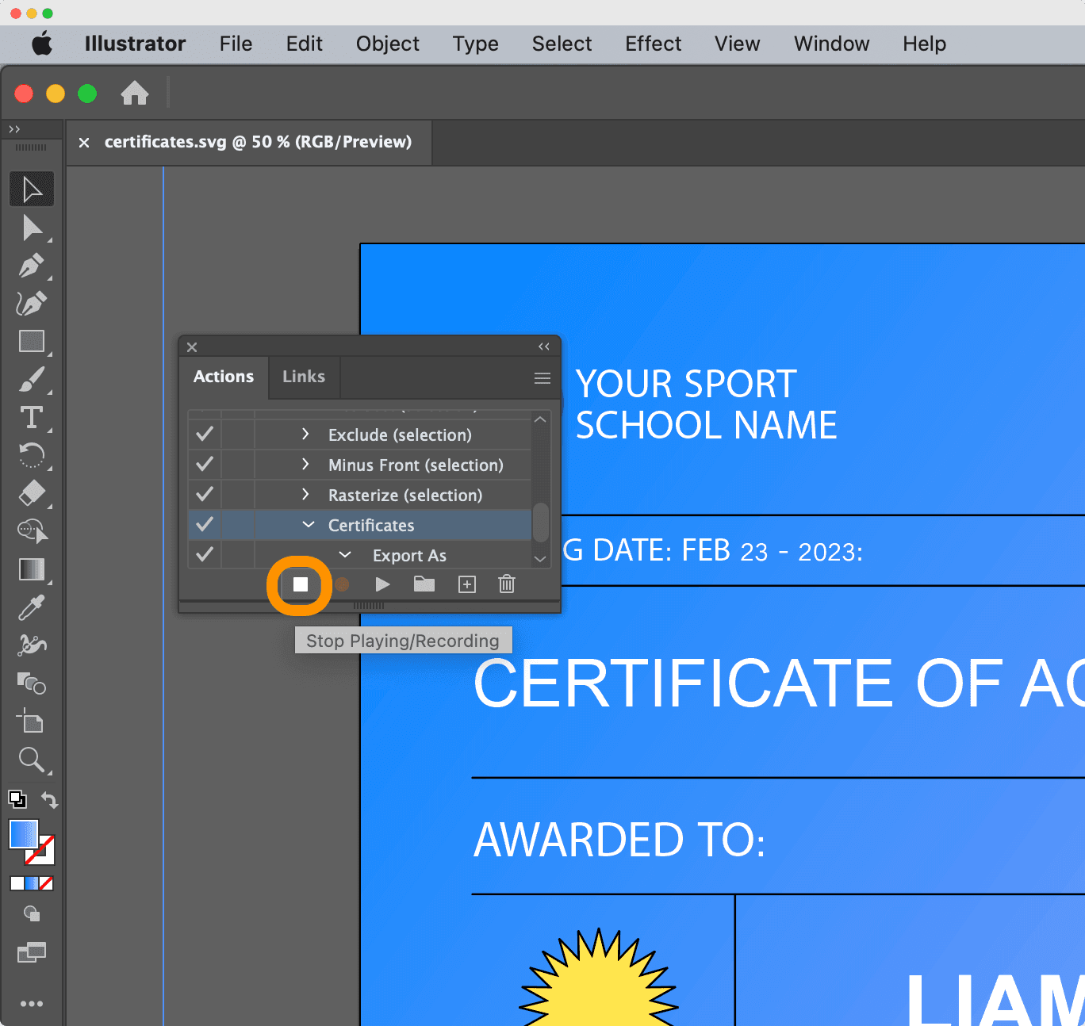
Task: Click Default Fill and Stroke icon
Action: point(17,799)
